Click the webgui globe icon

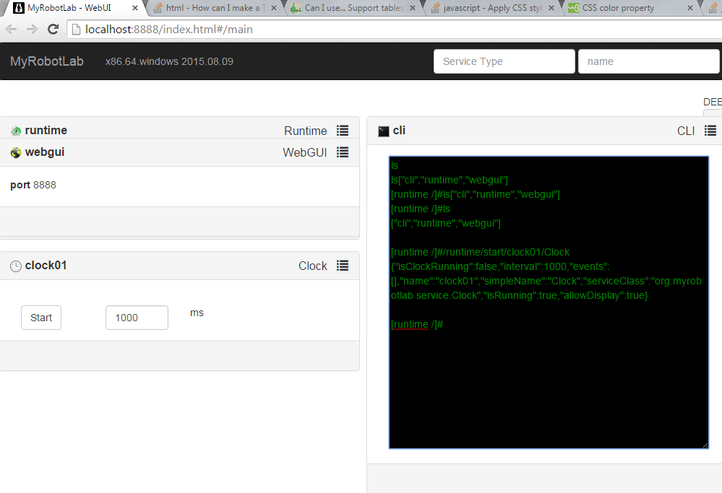pos(16,153)
